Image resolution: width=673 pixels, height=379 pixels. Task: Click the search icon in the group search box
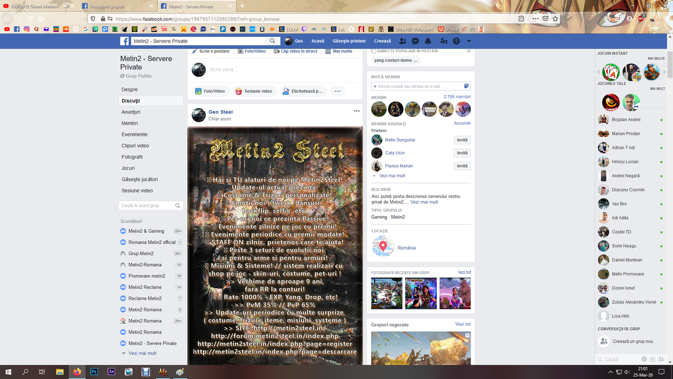click(x=178, y=206)
